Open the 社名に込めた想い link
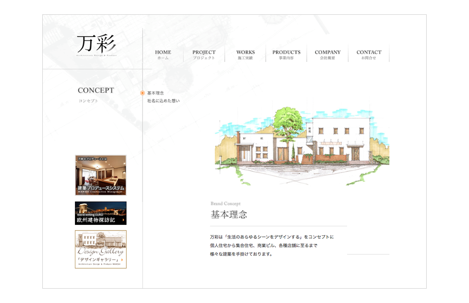Screen dimensions: 469x303 163,101
